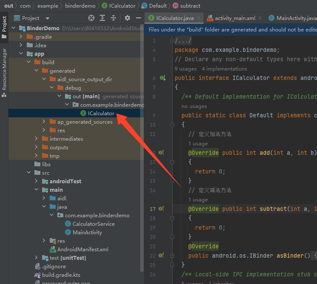Screen dimensions: 317x284
Task: Click the '9 usages' code hint
Action: [186, 69]
